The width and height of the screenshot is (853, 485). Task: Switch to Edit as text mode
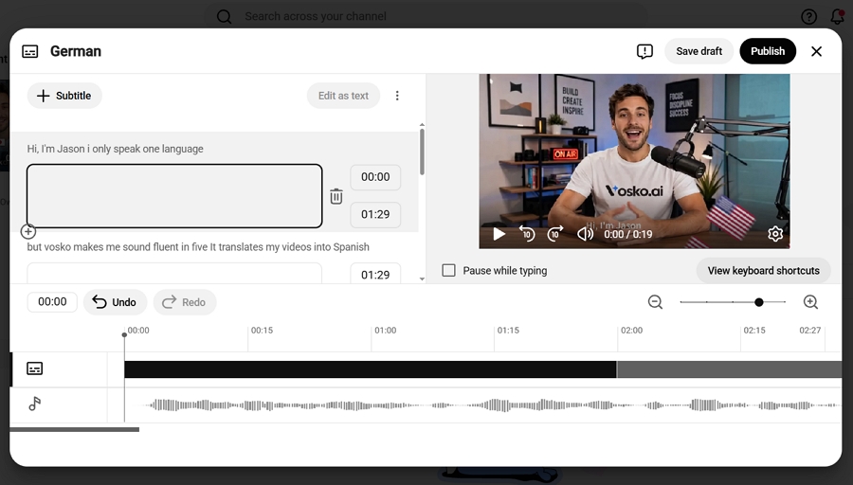tap(343, 96)
